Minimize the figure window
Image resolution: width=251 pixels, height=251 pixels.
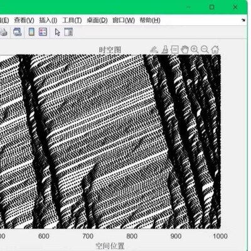(188, 7)
